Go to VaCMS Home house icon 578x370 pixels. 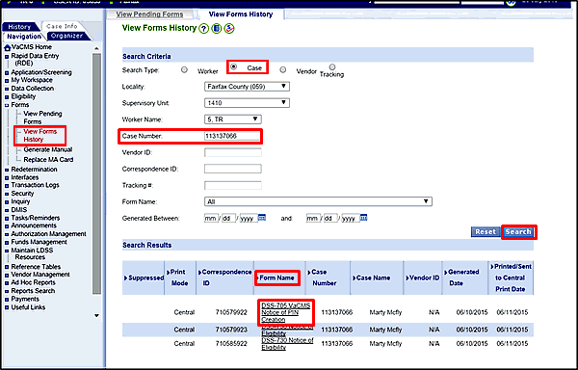coord(7,47)
